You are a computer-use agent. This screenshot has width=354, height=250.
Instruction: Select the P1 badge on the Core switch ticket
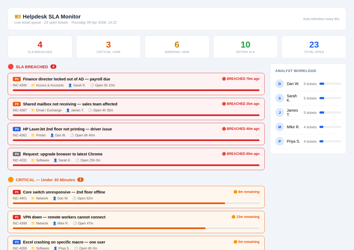[x=17, y=192]
